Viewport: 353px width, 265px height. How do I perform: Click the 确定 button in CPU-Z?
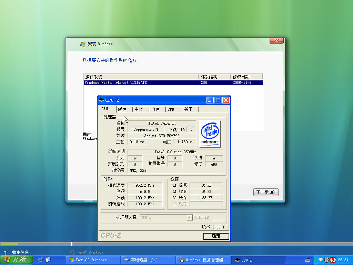(216, 236)
